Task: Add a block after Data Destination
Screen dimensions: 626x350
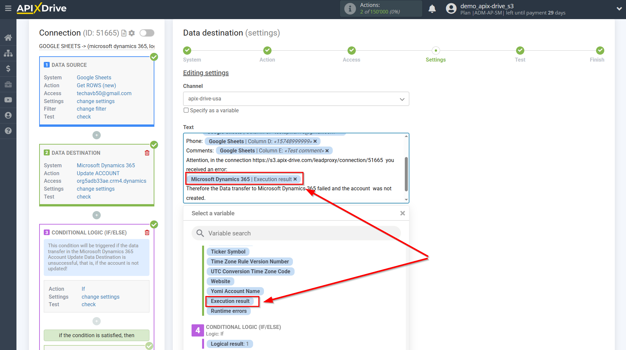Action: (96, 215)
